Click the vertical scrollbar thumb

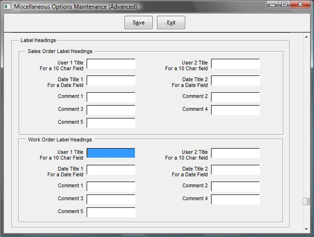pos(306,201)
